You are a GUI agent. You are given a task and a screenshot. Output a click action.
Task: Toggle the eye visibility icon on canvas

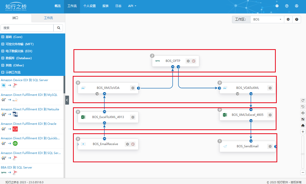pos(303,113)
